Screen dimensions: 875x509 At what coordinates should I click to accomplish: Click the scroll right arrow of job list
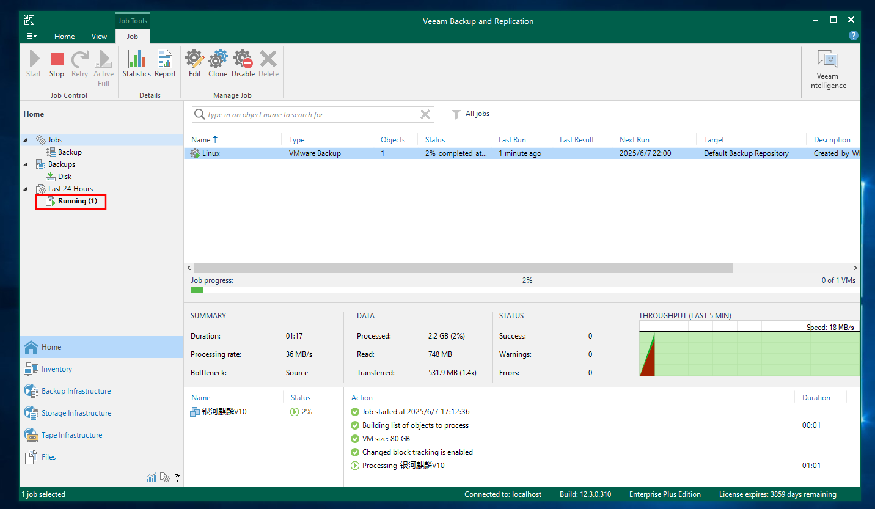(855, 268)
